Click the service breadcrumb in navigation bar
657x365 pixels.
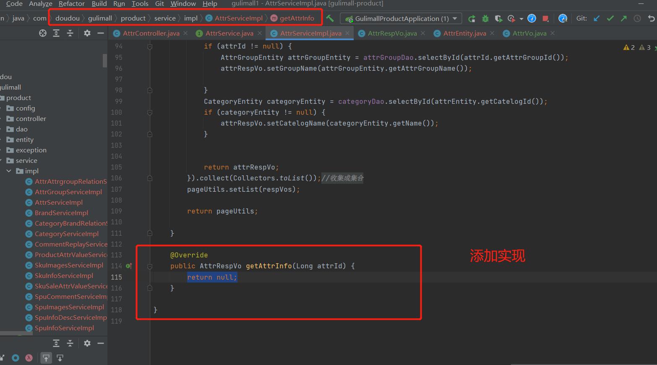coord(165,18)
